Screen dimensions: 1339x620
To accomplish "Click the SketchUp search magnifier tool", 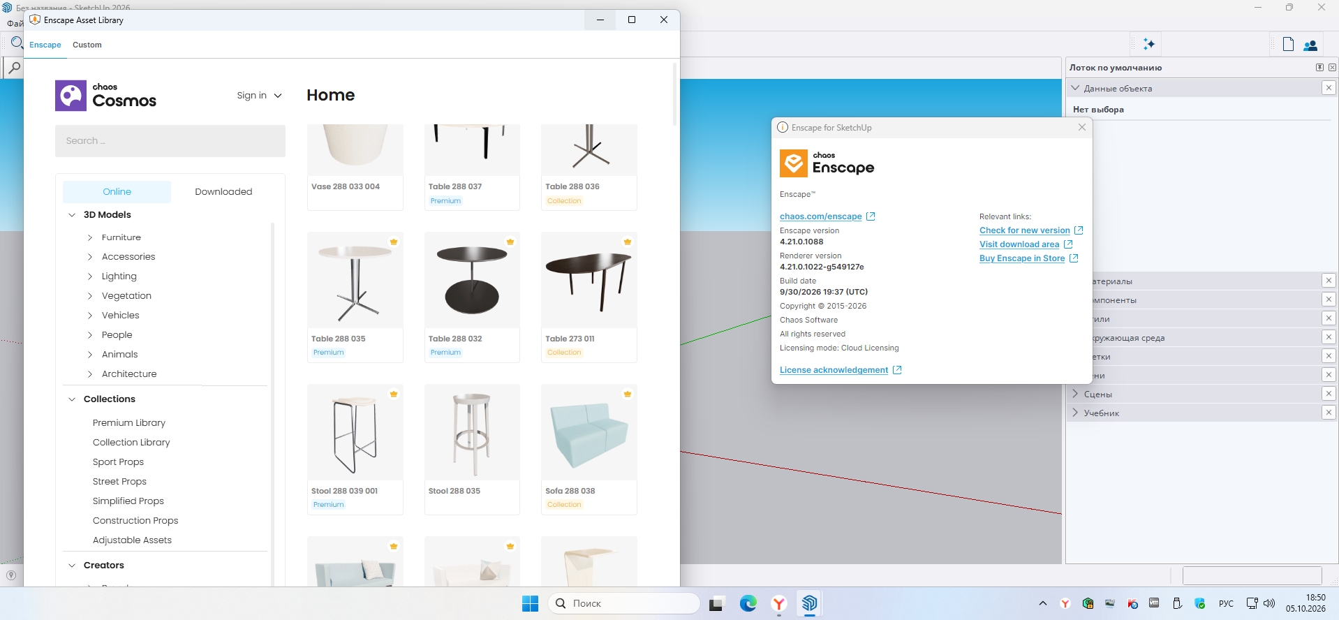I will click(14, 68).
